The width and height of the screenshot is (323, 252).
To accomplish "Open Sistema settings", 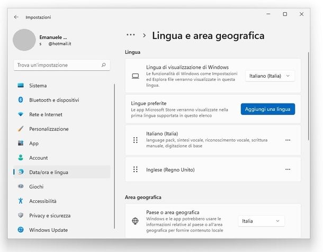I will pyautogui.click(x=62, y=86).
